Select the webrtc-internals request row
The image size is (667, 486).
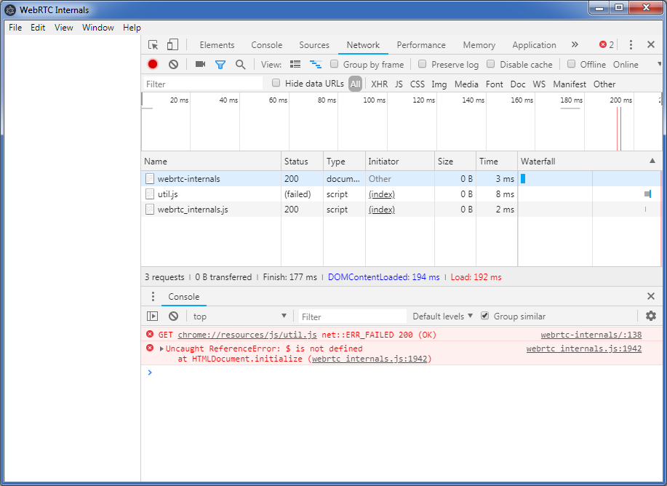click(401, 179)
